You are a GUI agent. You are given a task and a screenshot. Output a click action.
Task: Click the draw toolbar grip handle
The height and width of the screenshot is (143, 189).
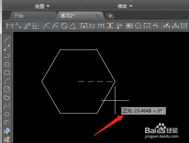pos(6,34)
